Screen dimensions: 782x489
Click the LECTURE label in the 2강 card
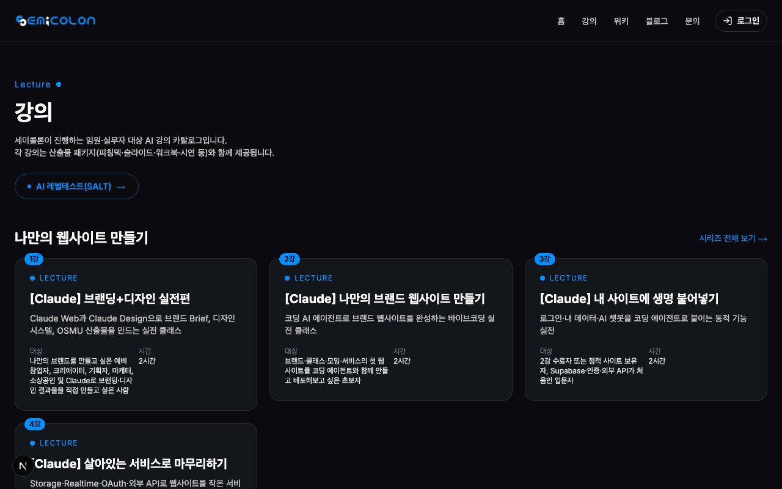(313, 278)
